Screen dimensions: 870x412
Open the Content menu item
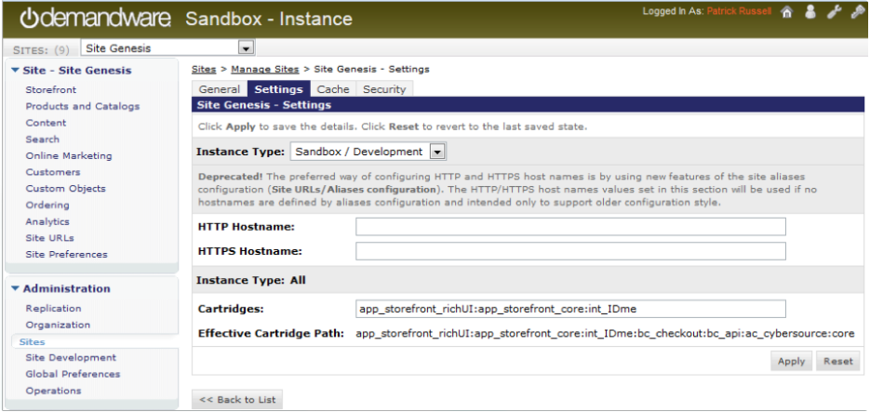pyautogui.click(x=46, y=123)
